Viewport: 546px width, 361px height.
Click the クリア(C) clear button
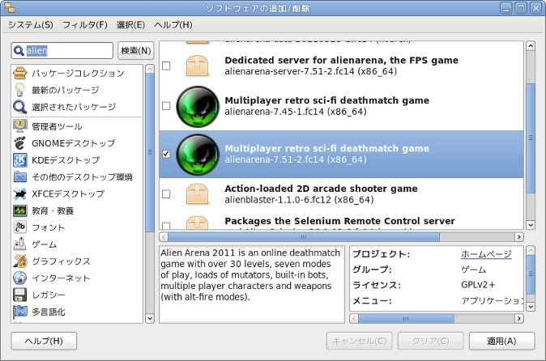431,341
